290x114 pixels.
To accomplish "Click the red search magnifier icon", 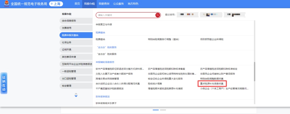I will click(158, 15).
